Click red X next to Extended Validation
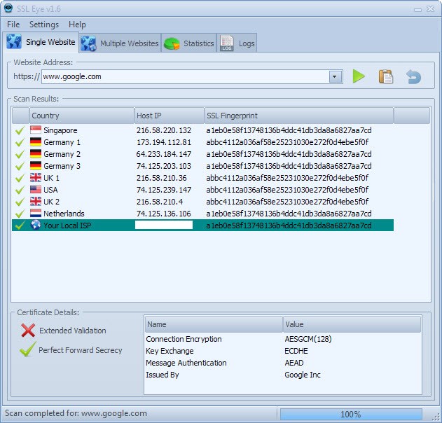442x423 pixels. pos(28,331)
